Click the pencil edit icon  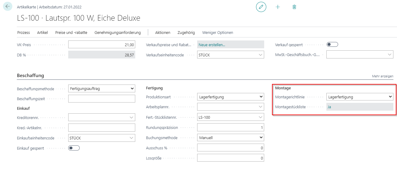tap(261, 7)
